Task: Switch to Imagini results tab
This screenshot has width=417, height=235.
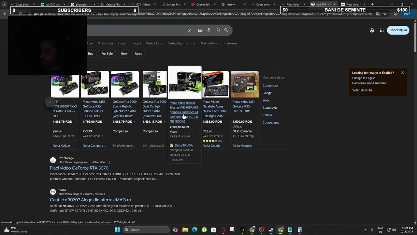Action: tap(136, 43)
